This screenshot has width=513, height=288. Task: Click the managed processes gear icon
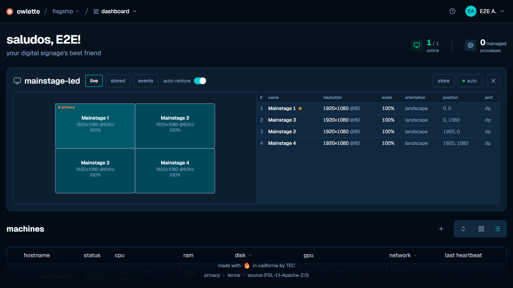coord(471,45)
